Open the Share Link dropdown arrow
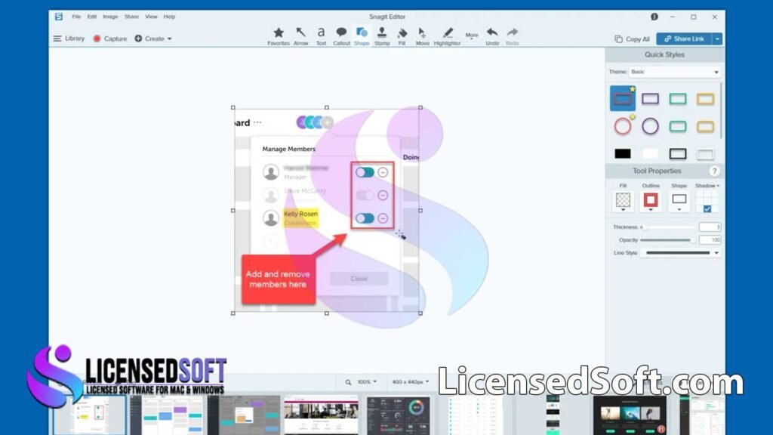 [x=717, y=39]
